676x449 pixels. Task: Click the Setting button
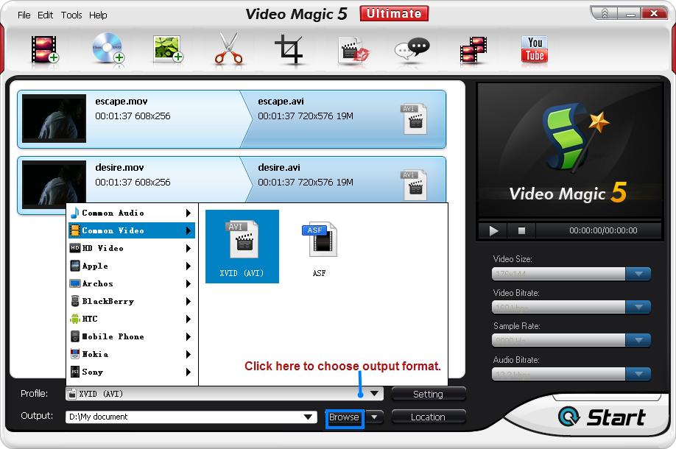(428, 394)
